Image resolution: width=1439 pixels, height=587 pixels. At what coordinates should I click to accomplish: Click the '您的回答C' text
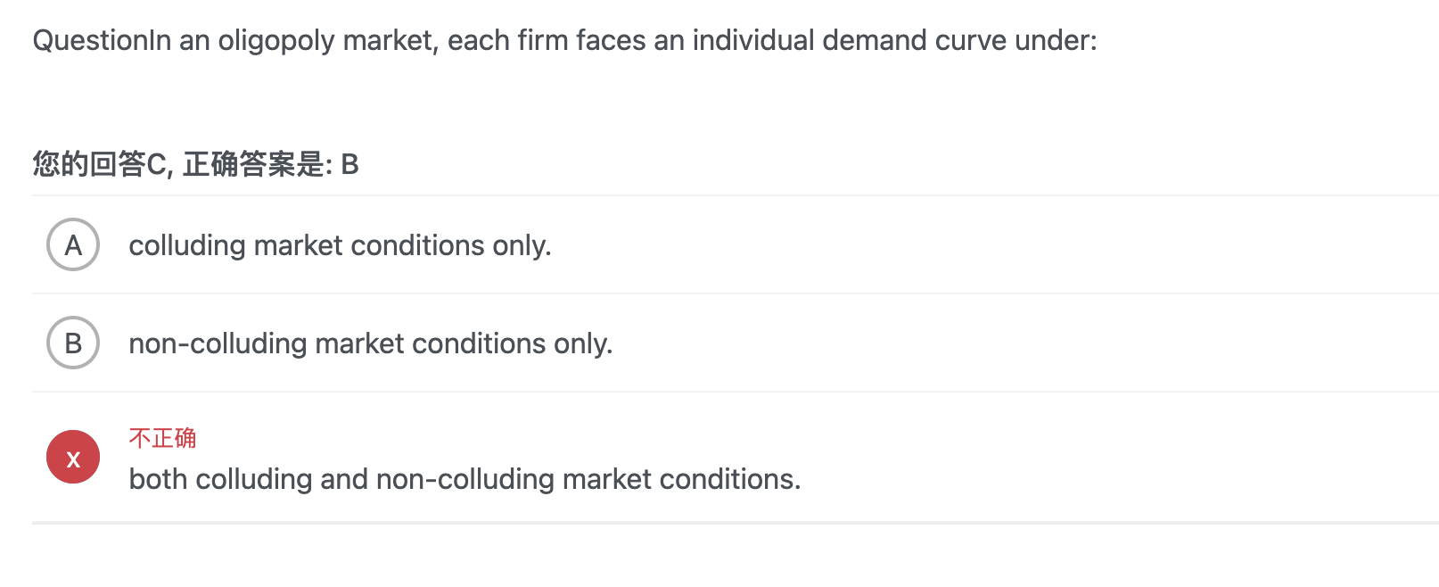click(100, 164)
